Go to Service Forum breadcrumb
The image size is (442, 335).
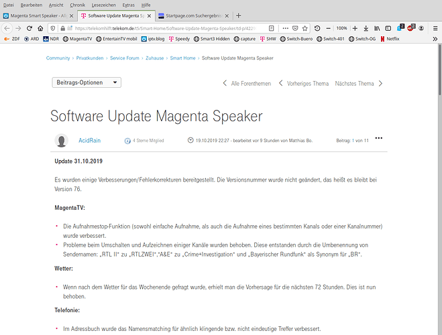click(125, 58)
